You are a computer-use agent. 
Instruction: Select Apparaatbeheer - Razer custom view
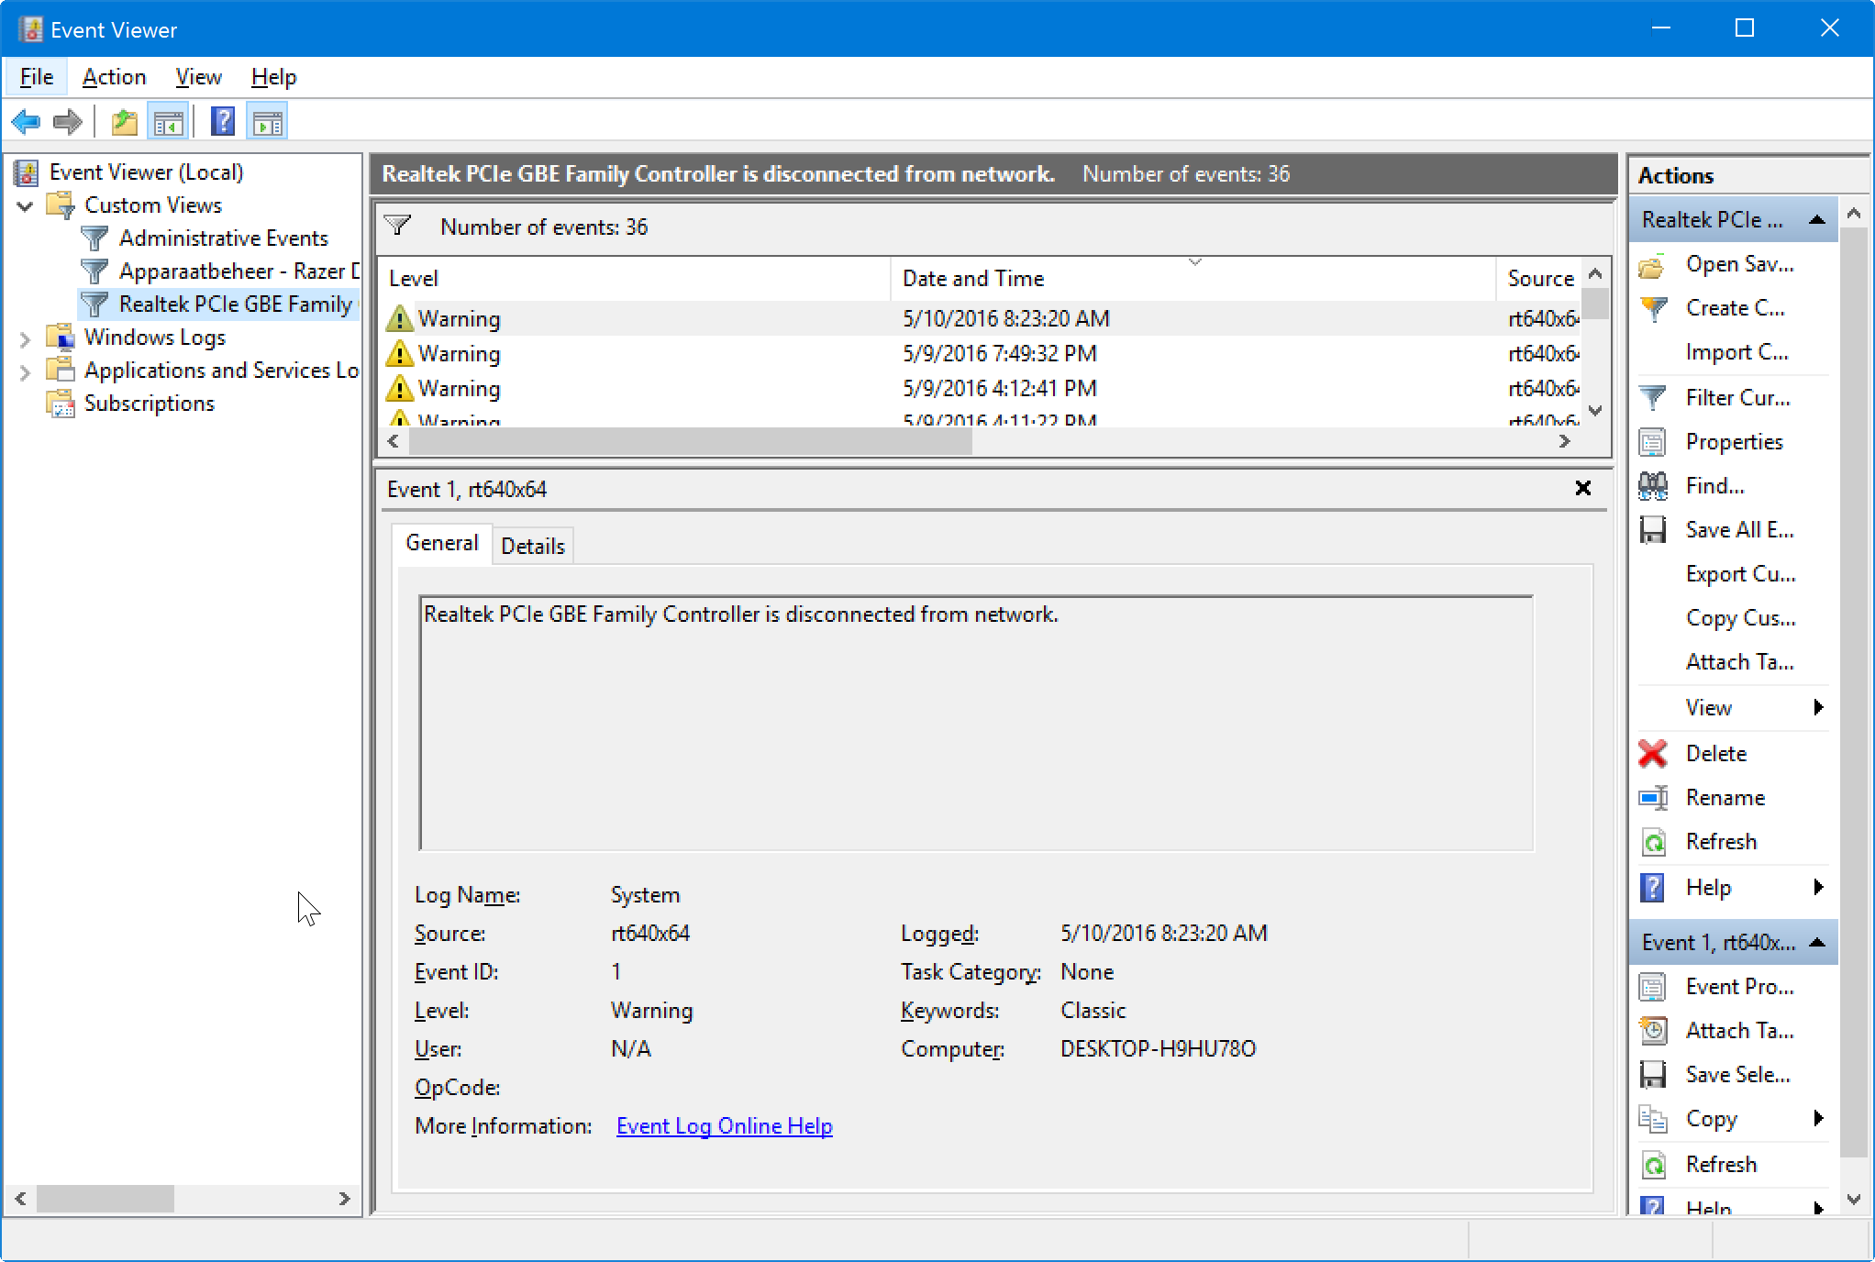pyautogui.click(x=239, y=271)
